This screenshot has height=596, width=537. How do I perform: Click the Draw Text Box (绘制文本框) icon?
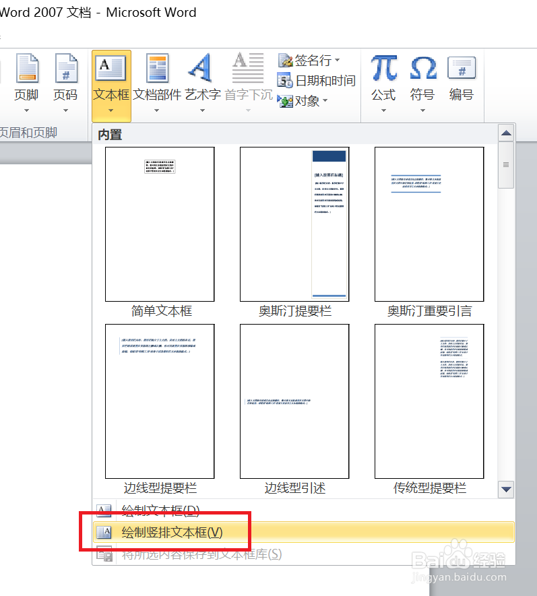tap(104, 510)
